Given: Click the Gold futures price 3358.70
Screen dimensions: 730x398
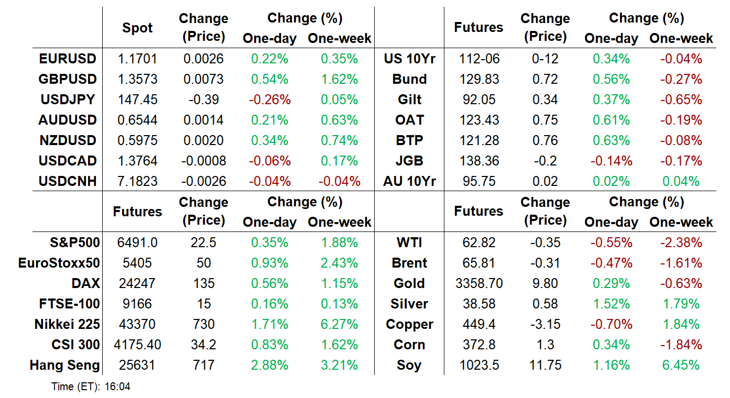Looking at the screenshot, I should coord(478,283).
